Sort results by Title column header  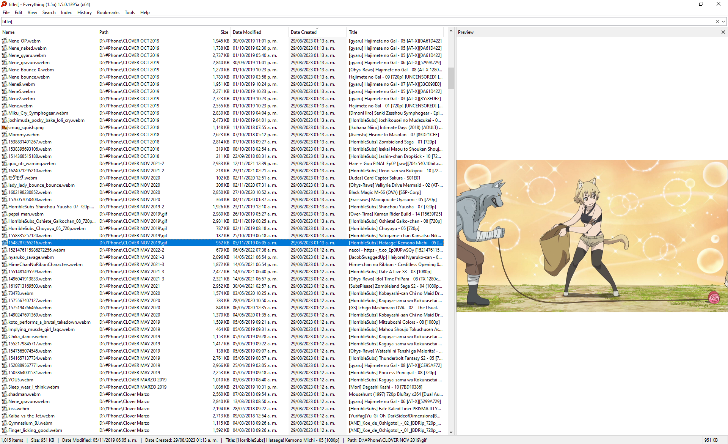click(395, 32)
